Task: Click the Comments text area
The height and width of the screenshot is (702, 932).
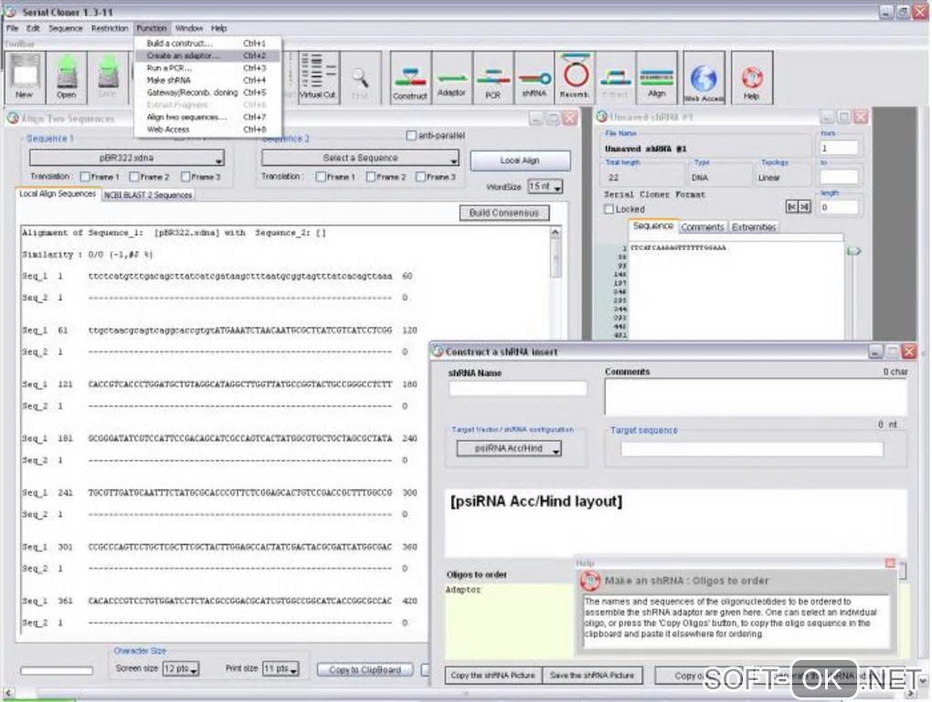Action: click(x=756, y=396)
